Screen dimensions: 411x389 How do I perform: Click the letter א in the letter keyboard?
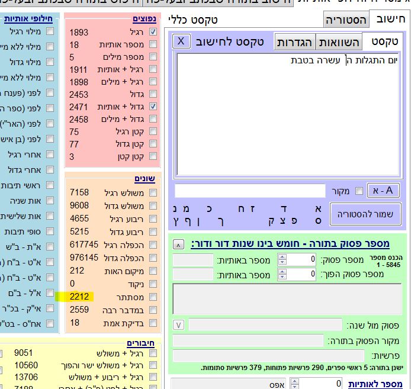(x=319, y=209)
